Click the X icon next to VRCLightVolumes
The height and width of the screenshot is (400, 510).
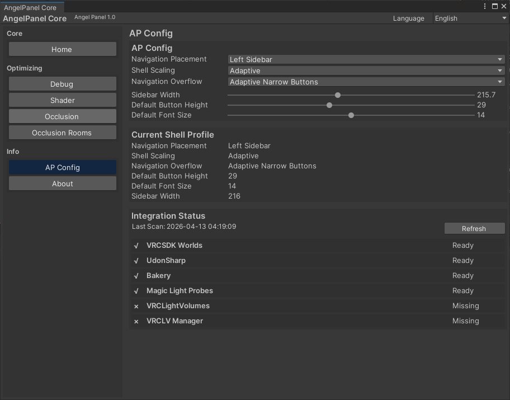pos(136,305)
